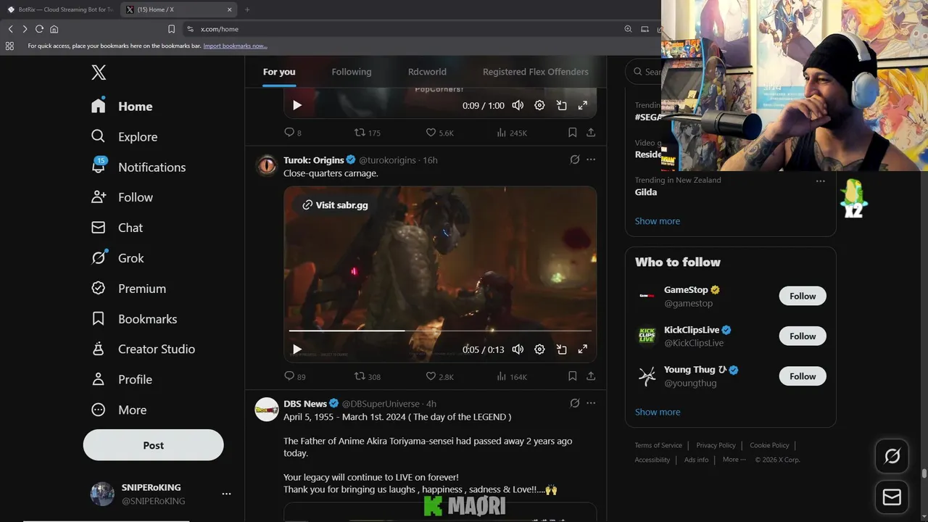Screen dimensions: 928x522
Task: Open Notifications with 15 badge
Action: pos(138,167)
